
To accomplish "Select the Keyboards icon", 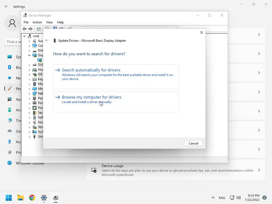I will [x=35, y=79].
